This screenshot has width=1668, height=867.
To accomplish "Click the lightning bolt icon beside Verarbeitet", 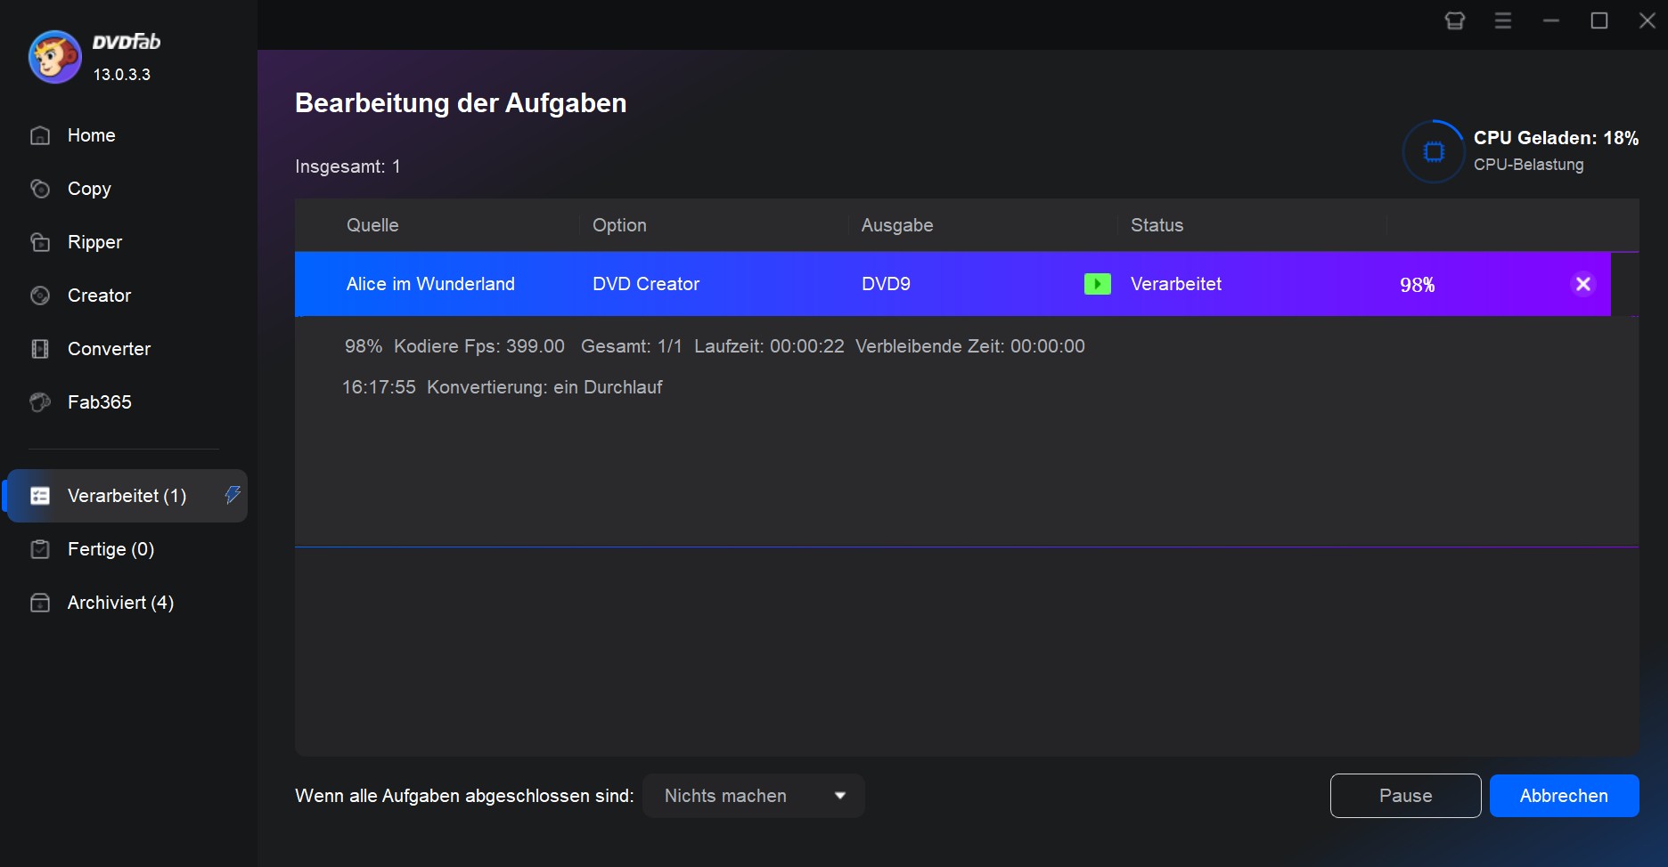I will (233, 495).
